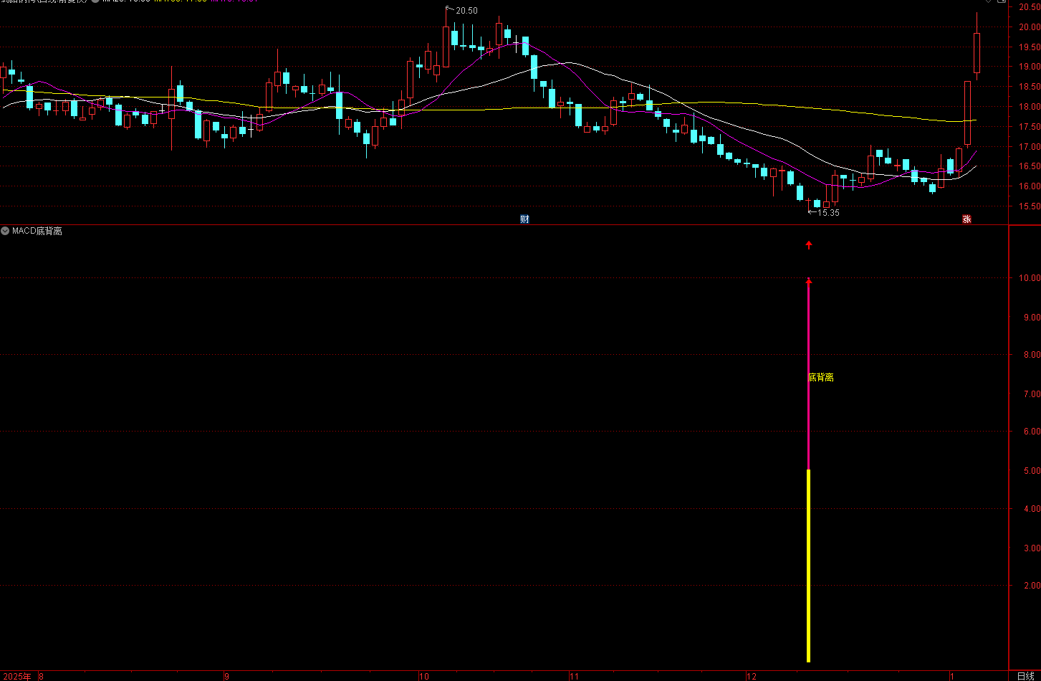Click the 18.00 price axis value
The image size is (1041, 681).
point(1031,107)
